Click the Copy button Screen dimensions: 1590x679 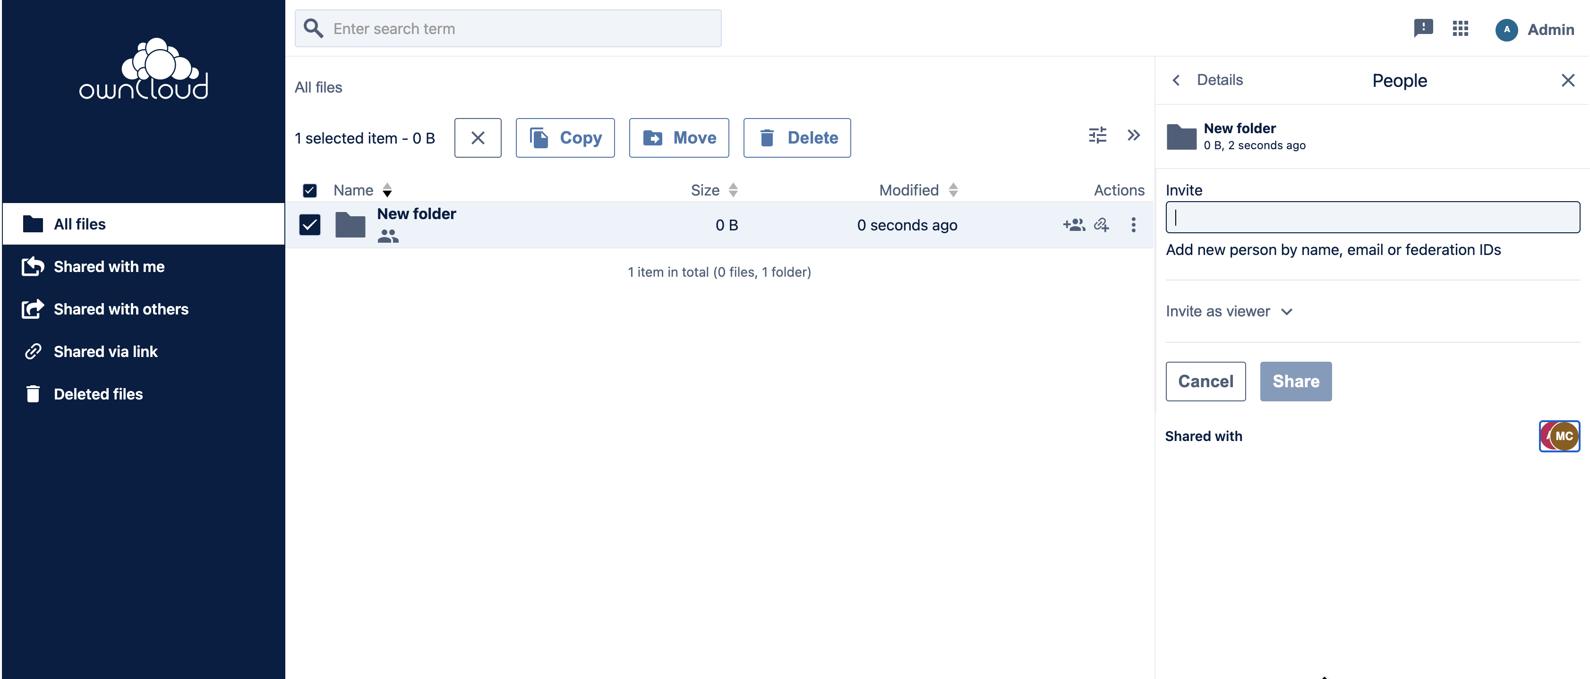tap(565, 138)
